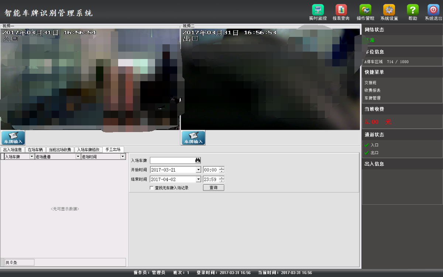
Task: Open 系统设置 system settings gear icon
Action: tap(389, 10)
